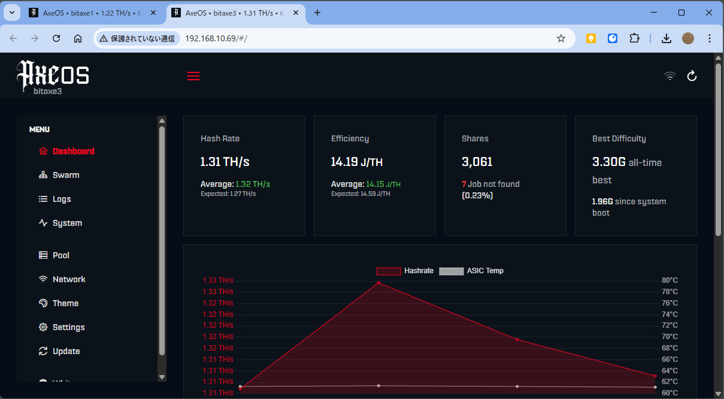Click the Pool server icon
The image size is (724, 399).
click(x=43, y=255)
